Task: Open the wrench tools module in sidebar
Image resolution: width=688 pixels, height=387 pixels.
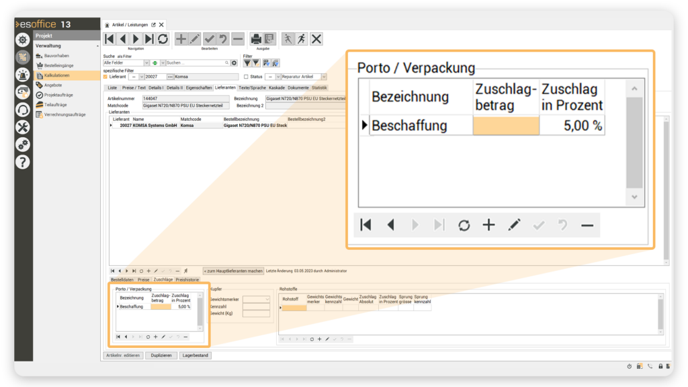Action: coord(23,127)
